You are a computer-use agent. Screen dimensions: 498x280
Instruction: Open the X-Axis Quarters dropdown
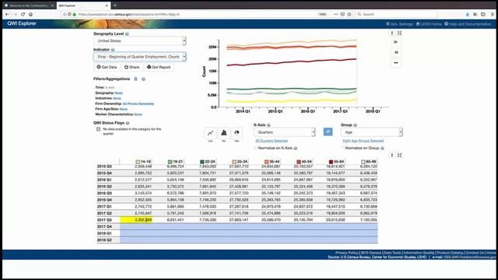pyautogui.click(x=285, y=132)
